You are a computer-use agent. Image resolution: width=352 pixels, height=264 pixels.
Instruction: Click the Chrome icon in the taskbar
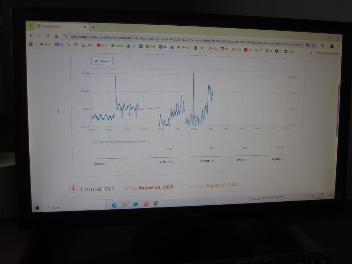156,203
